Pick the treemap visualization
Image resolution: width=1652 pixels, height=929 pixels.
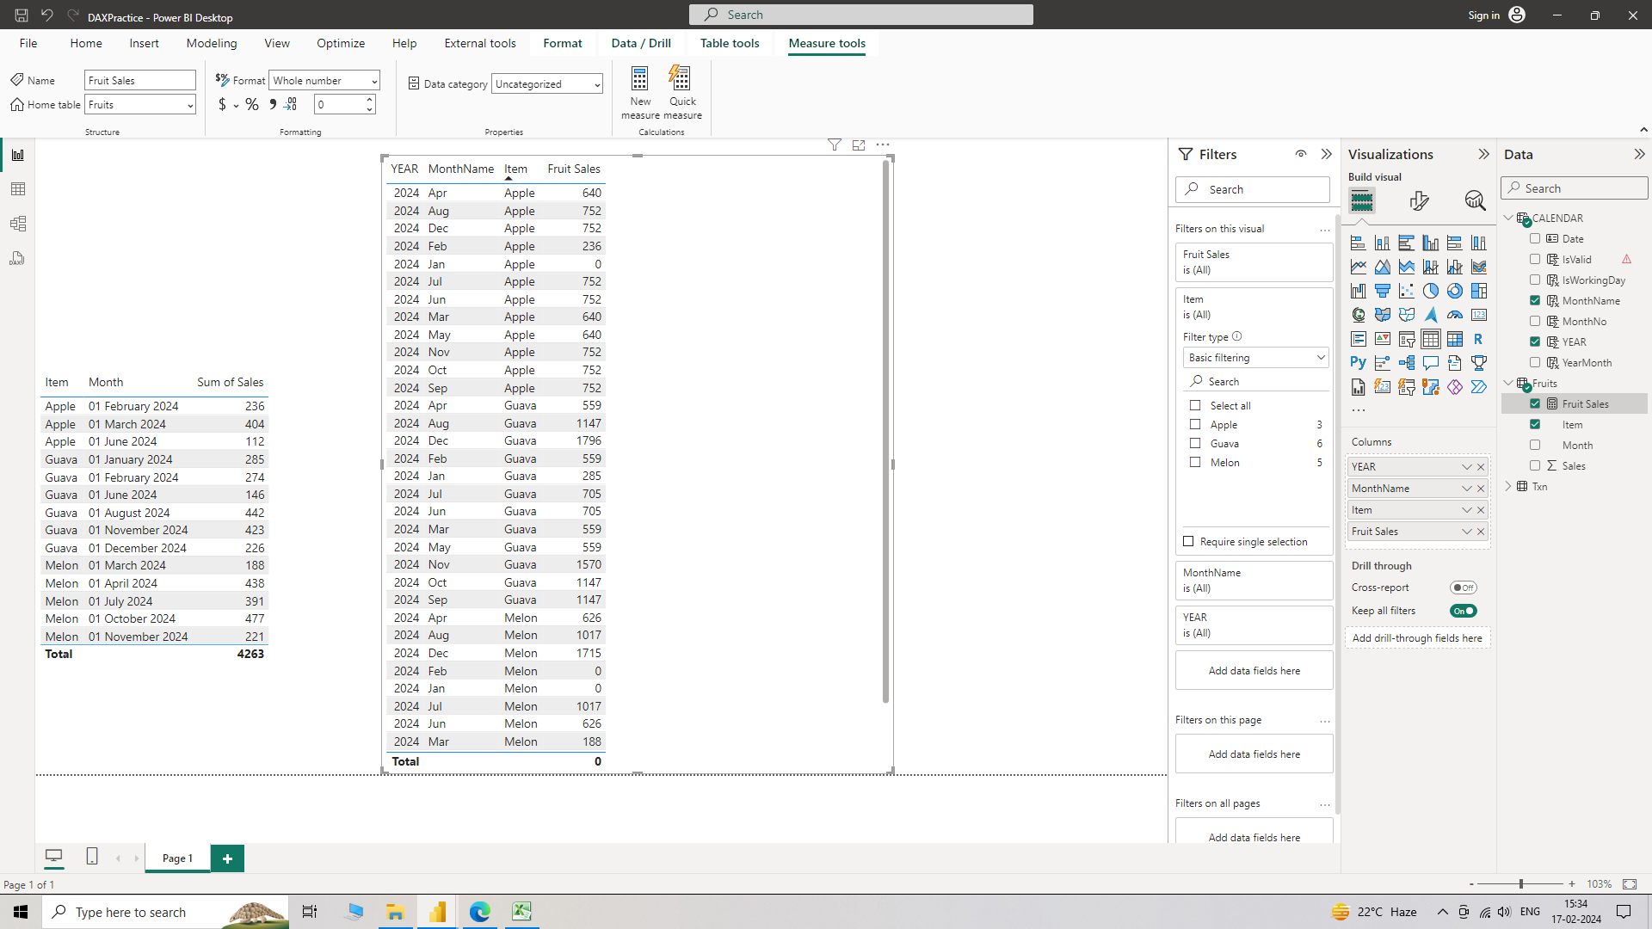1478,291
